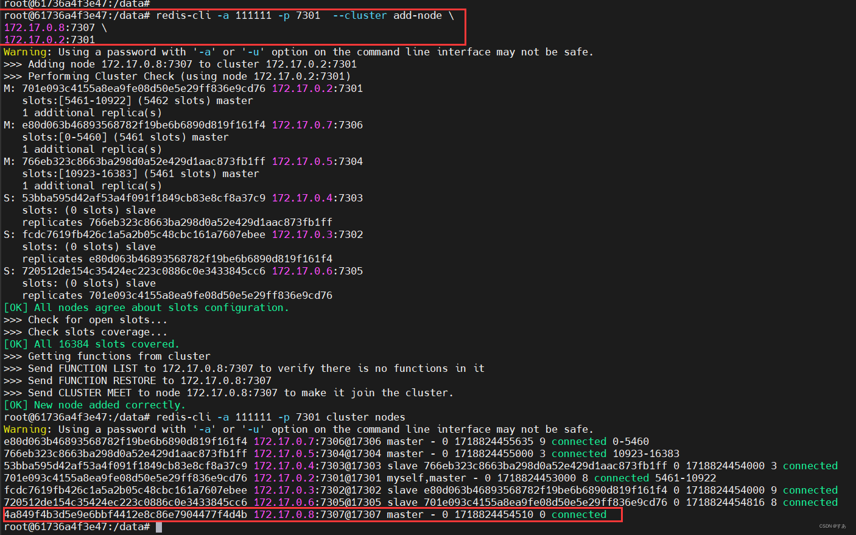Click '>>> Getting functions from cluster' line

coord(107,357)
